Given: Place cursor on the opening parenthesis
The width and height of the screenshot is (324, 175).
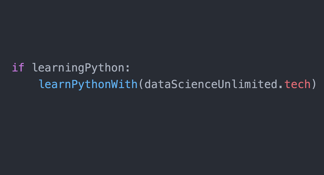Looking at the screenshot, I should pyautogui.click(x=141, y=84).
